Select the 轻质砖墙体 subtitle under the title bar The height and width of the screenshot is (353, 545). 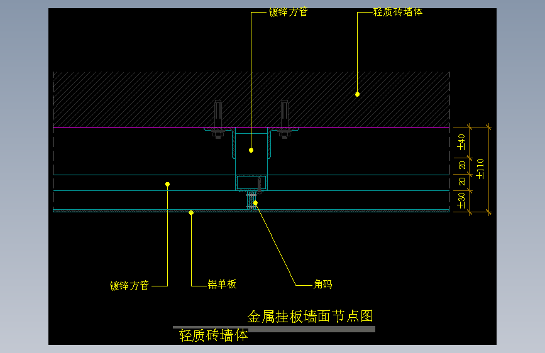(x=214, y=335)
